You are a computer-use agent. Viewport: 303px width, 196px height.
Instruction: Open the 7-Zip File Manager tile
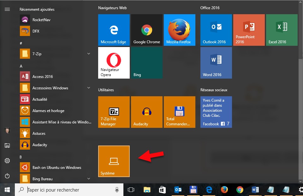point(114,112)
